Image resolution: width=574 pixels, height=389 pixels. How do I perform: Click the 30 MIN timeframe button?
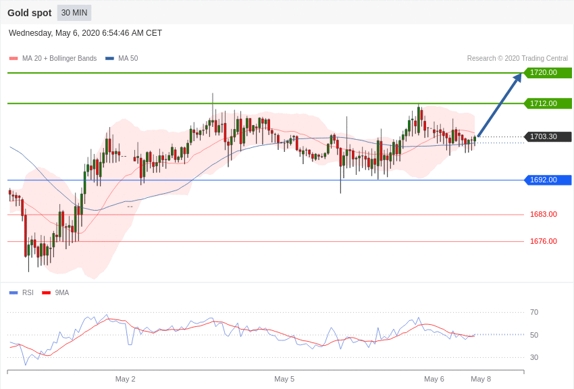coord(74,13)
